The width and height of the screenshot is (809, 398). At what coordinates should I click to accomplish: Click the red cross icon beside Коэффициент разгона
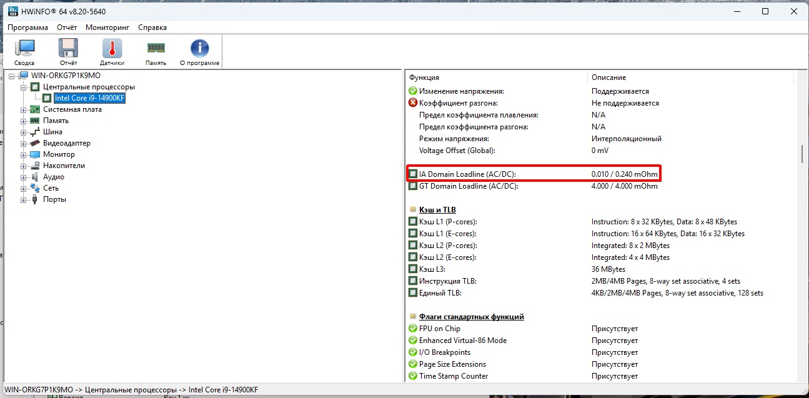[x=413, y=103]
